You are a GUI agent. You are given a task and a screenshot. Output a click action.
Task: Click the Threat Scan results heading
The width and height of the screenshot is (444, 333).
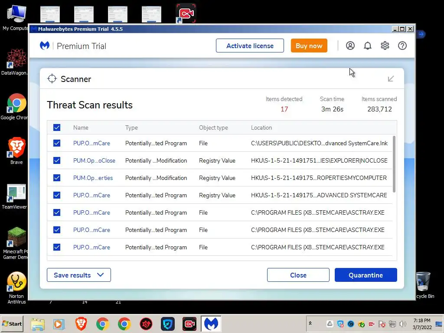(x=90, y=105)
